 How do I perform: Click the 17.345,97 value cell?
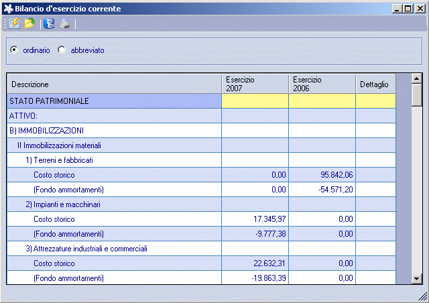pos(255,219)
